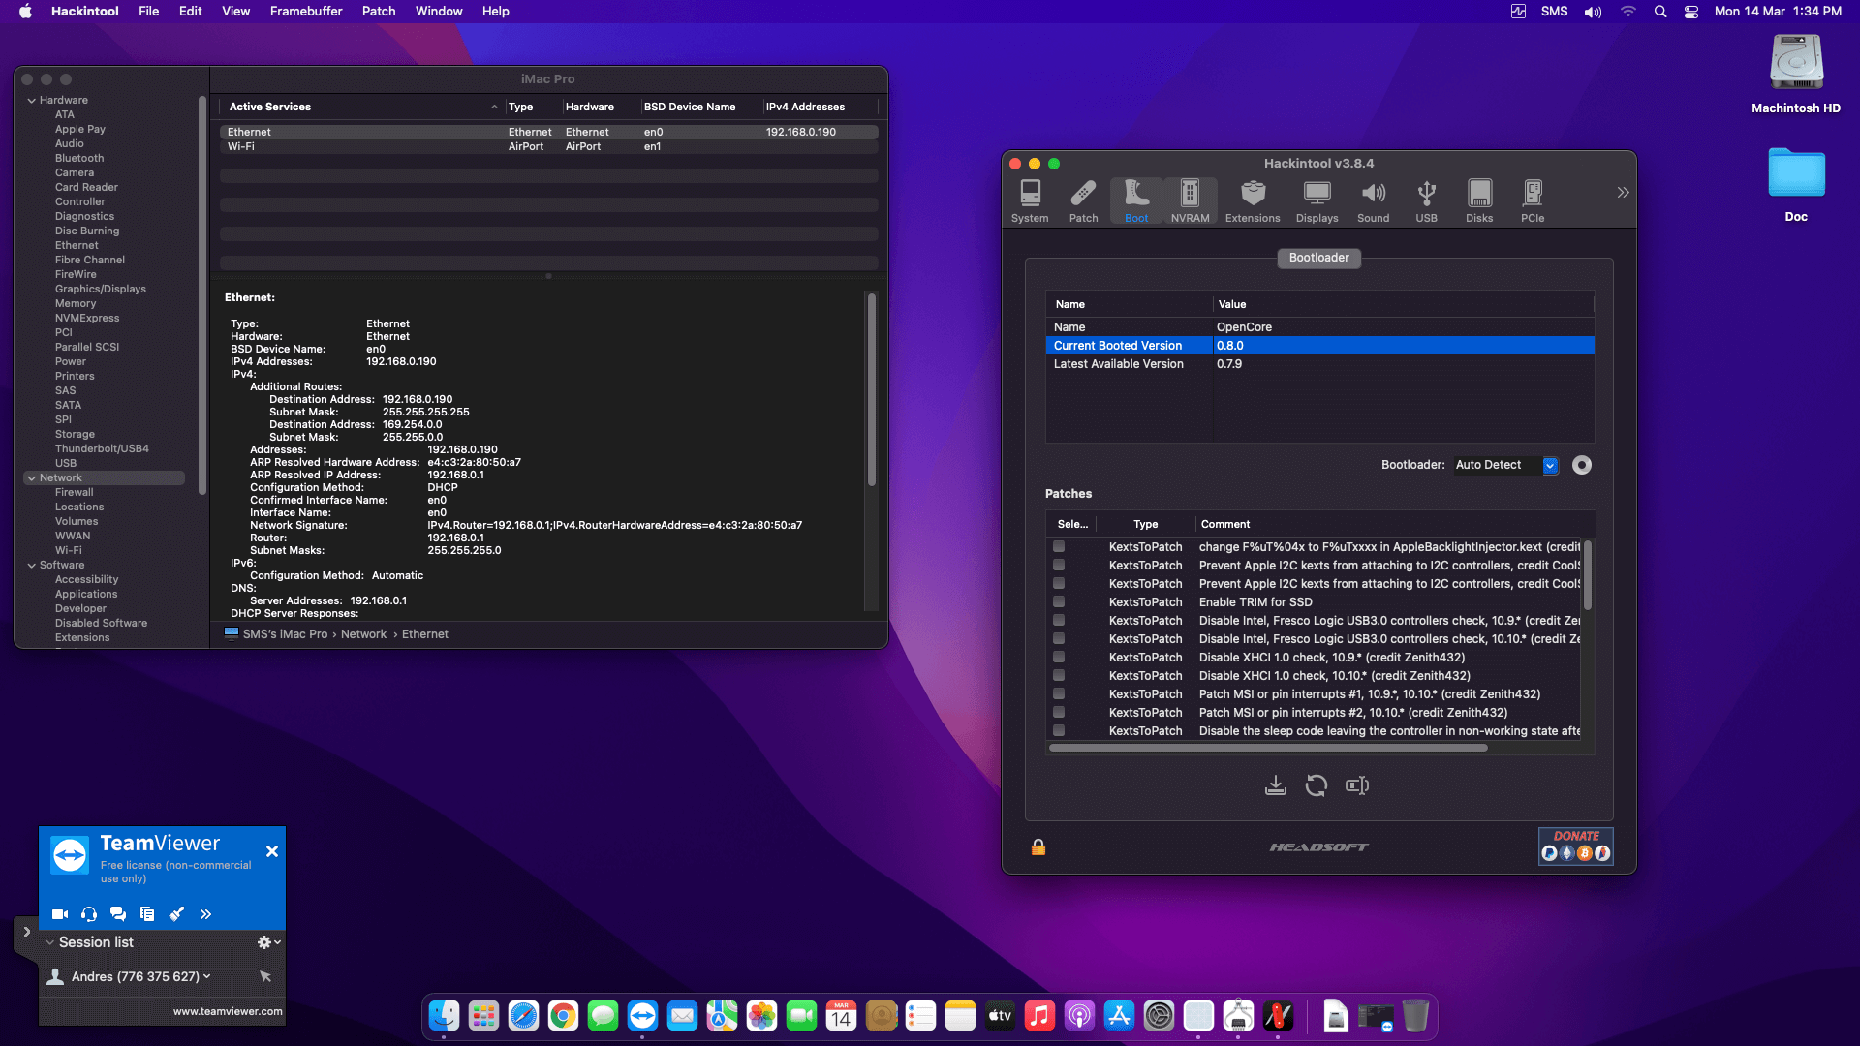Check the Fresco Logic USB3.0 10.9 patch
1860x1046 pixels.
click(x=1059, y=620)
